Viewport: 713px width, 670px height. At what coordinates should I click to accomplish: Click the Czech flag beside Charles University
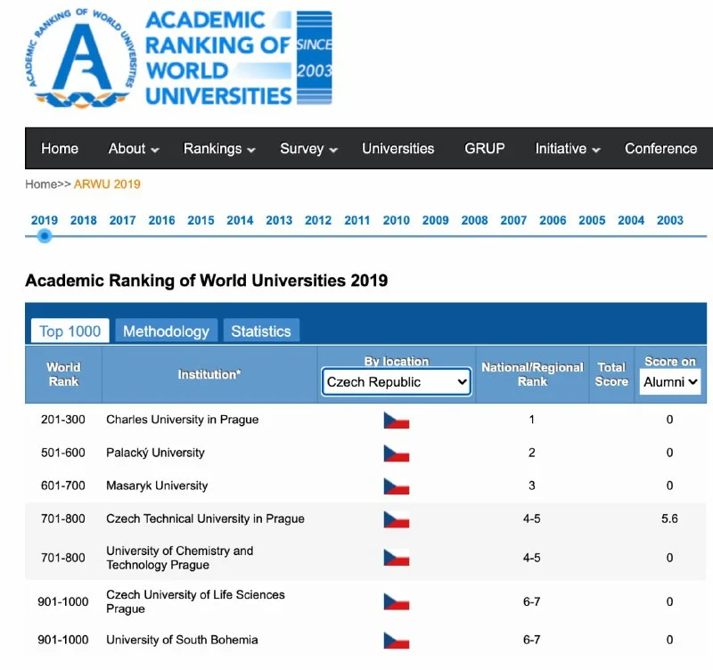[396, 420]
